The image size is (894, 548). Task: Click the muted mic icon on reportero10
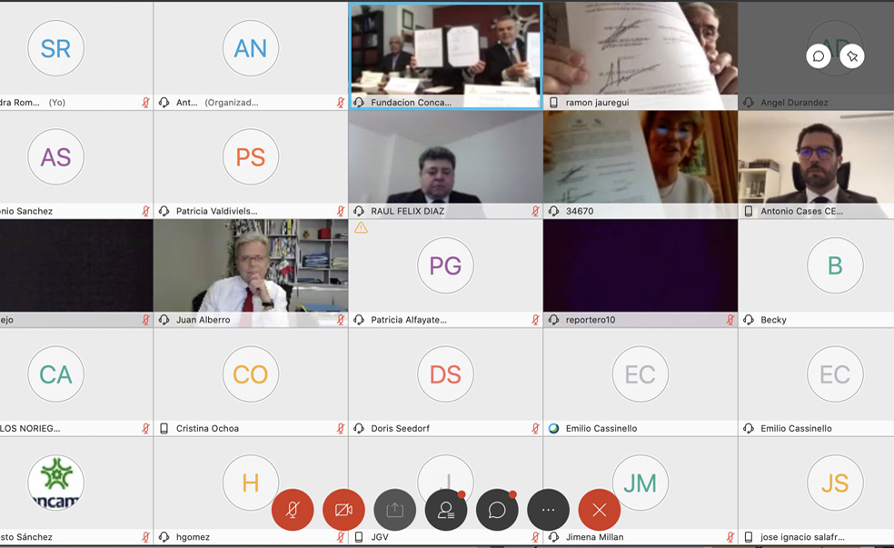coord(730,320)
